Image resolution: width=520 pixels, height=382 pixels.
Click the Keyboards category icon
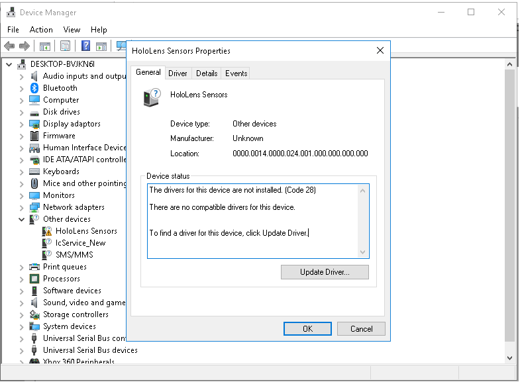click(34, 171)
